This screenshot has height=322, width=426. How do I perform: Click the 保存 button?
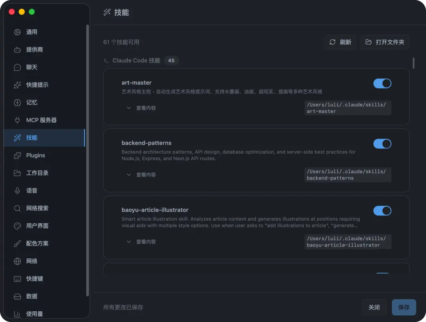(404, 307)
